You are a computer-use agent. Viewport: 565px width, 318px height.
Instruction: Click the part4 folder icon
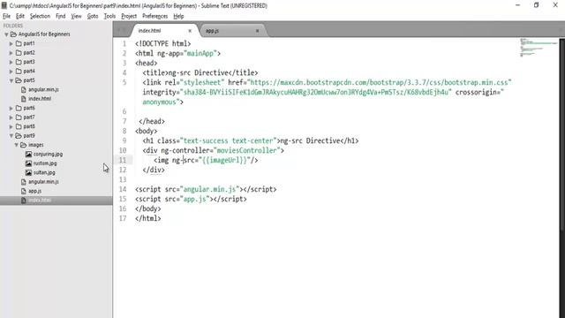coord(19,71)
